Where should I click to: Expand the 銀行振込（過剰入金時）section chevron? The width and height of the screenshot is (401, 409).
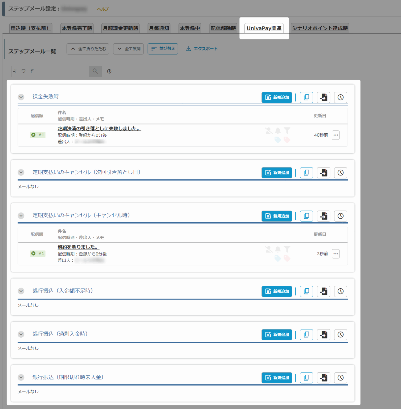[x=21, y=334]
